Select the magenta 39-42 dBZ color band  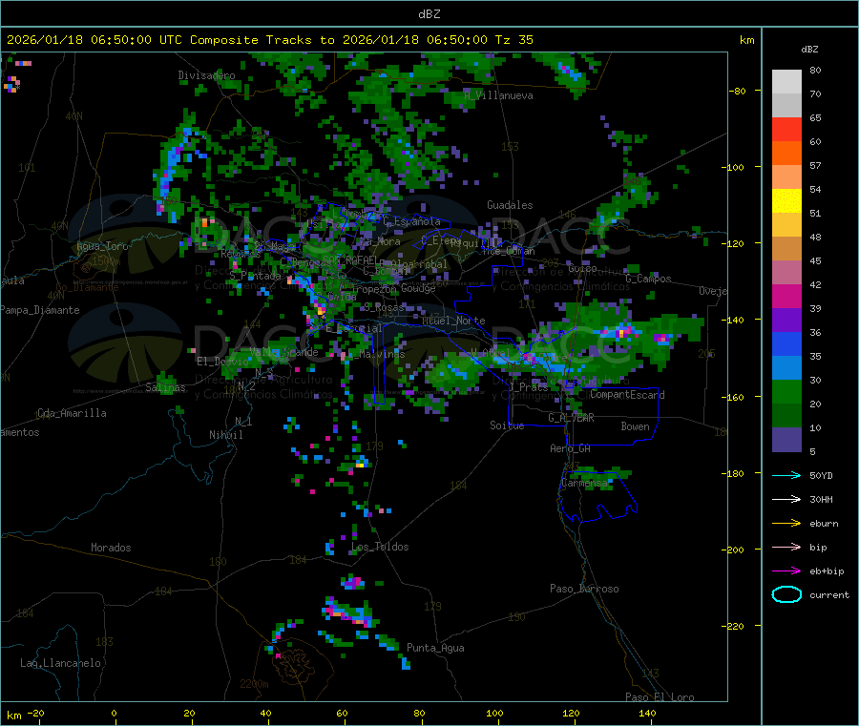tap(786, 296)
